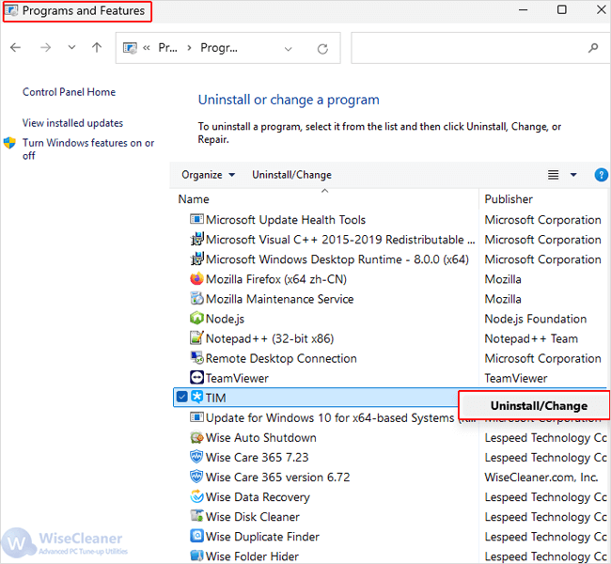Click WiseCleaner.com, Inc. publisher cell
This screenshot has height=564, width=611.
coord(541,478)
